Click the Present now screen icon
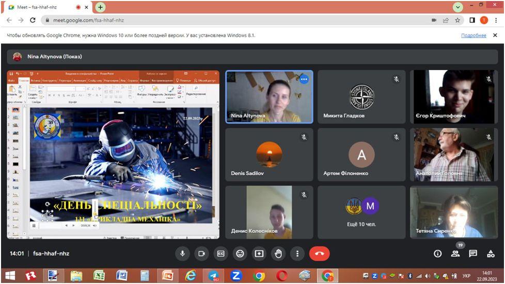 point(259,254)
